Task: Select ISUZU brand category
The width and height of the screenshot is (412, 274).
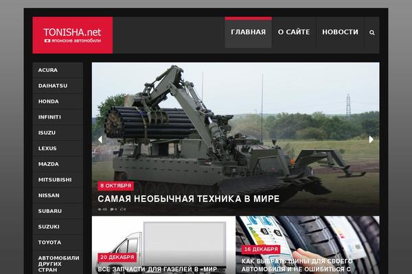Action: (58, 133)
